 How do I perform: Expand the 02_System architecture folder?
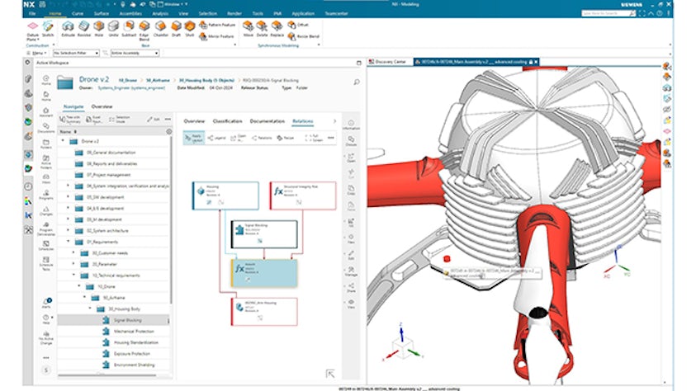pyautogui.click(x=69, y=230)
